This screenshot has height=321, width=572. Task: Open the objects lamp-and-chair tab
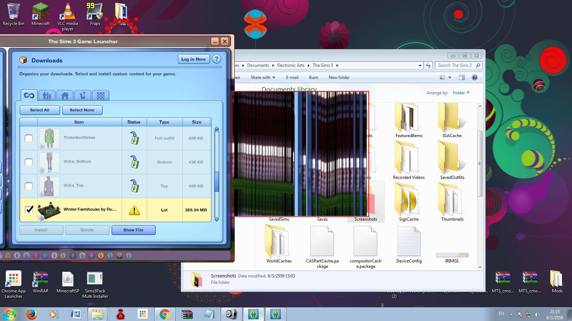click(x=83, y=96)
